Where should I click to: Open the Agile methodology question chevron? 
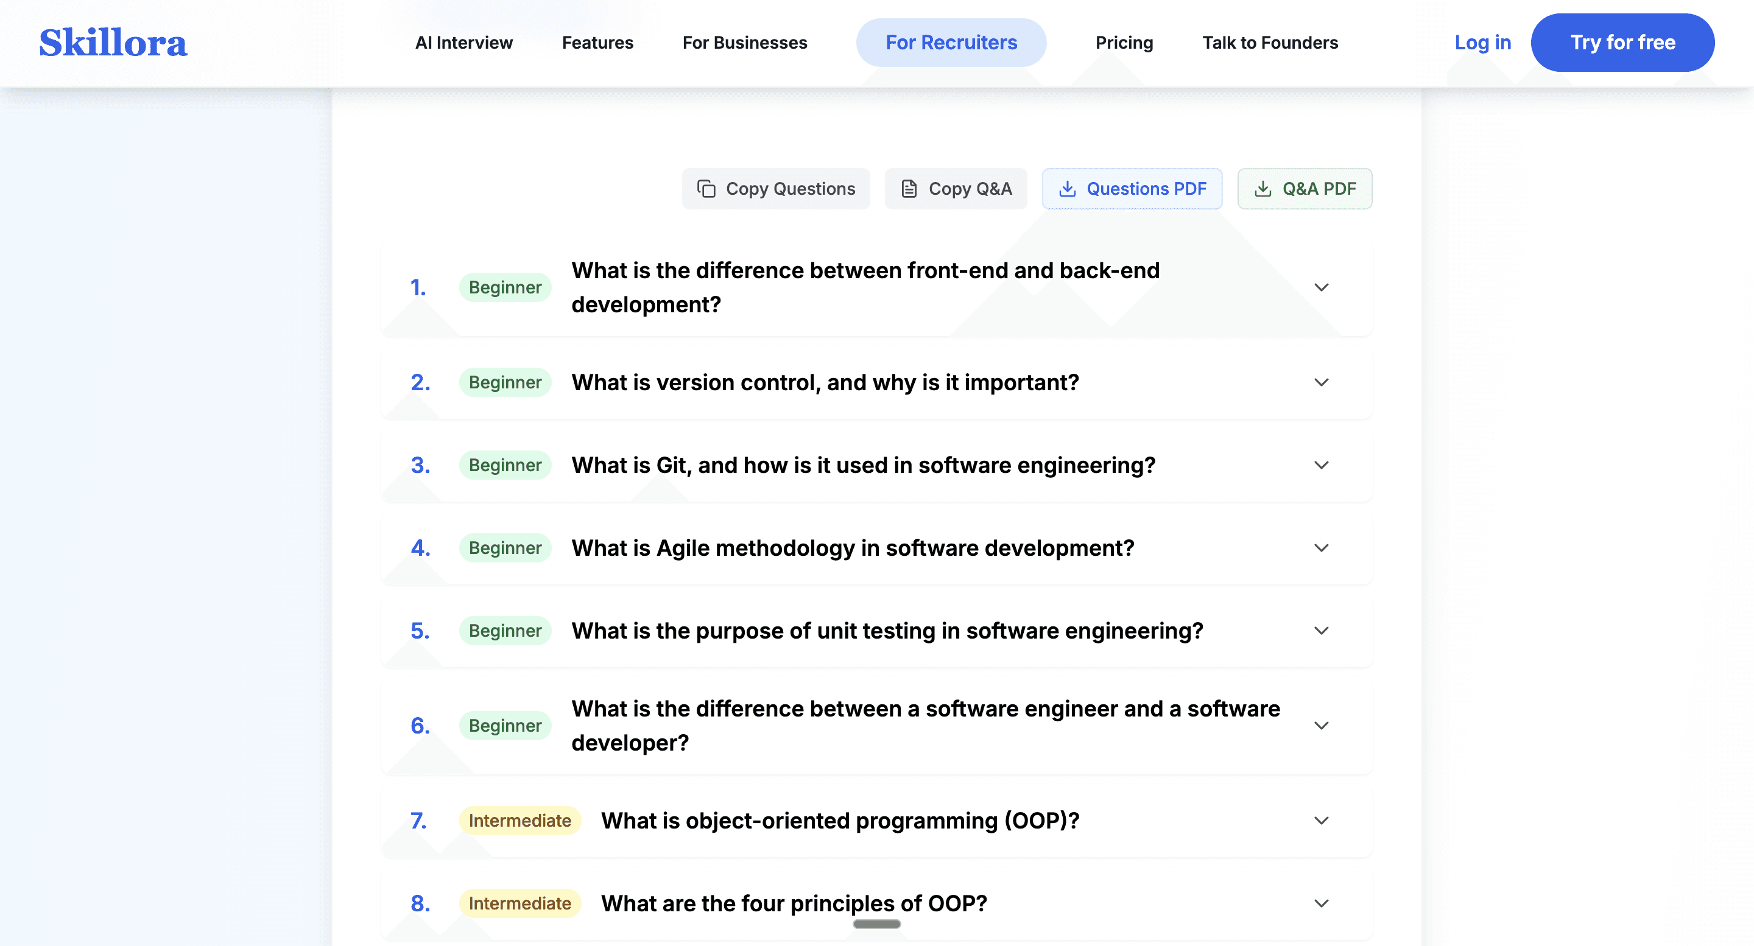[x=1321, y=548]
